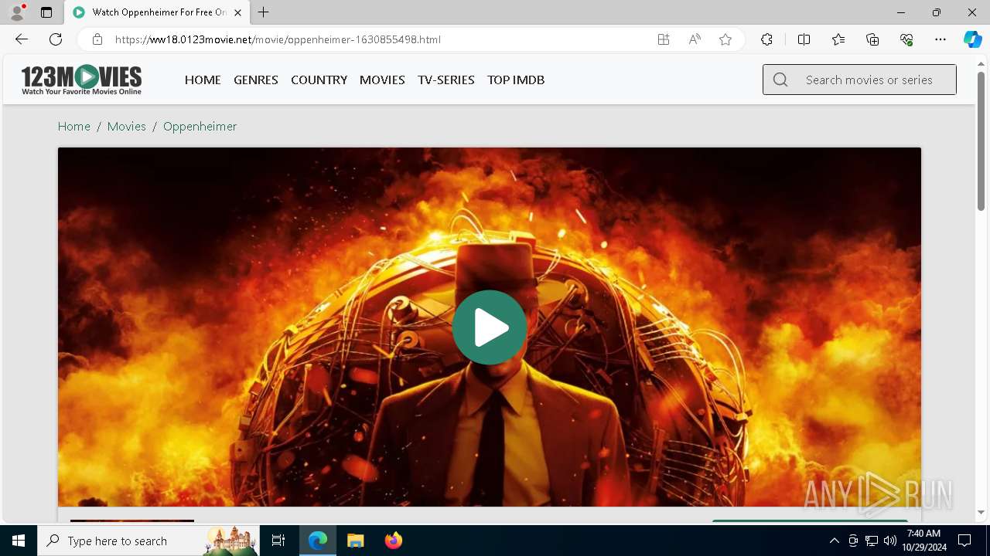Open the GENRES menu
The image size is (990, 556).
pyautogui.click(x=256, y=80)
